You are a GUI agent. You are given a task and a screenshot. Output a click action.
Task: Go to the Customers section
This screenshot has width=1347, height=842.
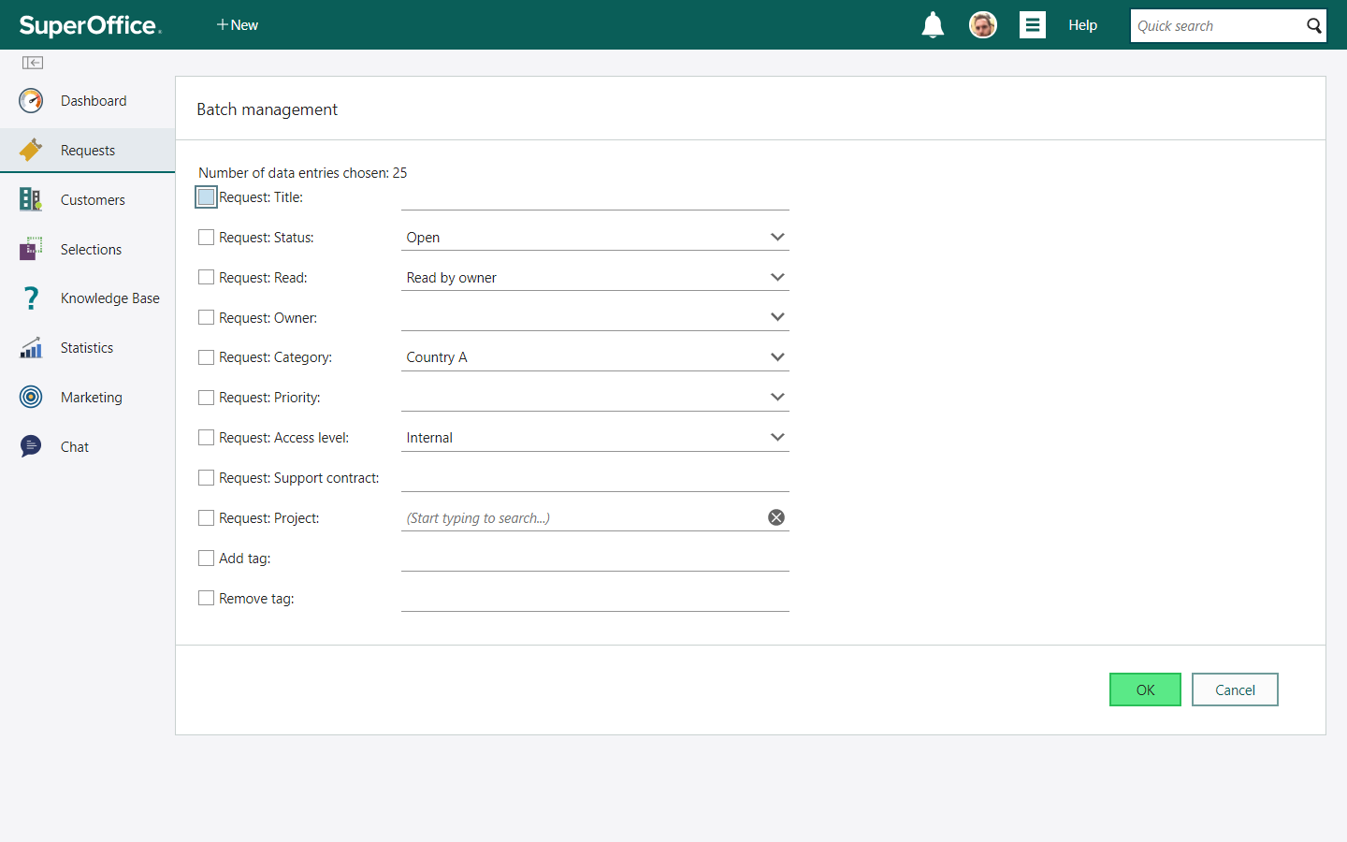93,200
